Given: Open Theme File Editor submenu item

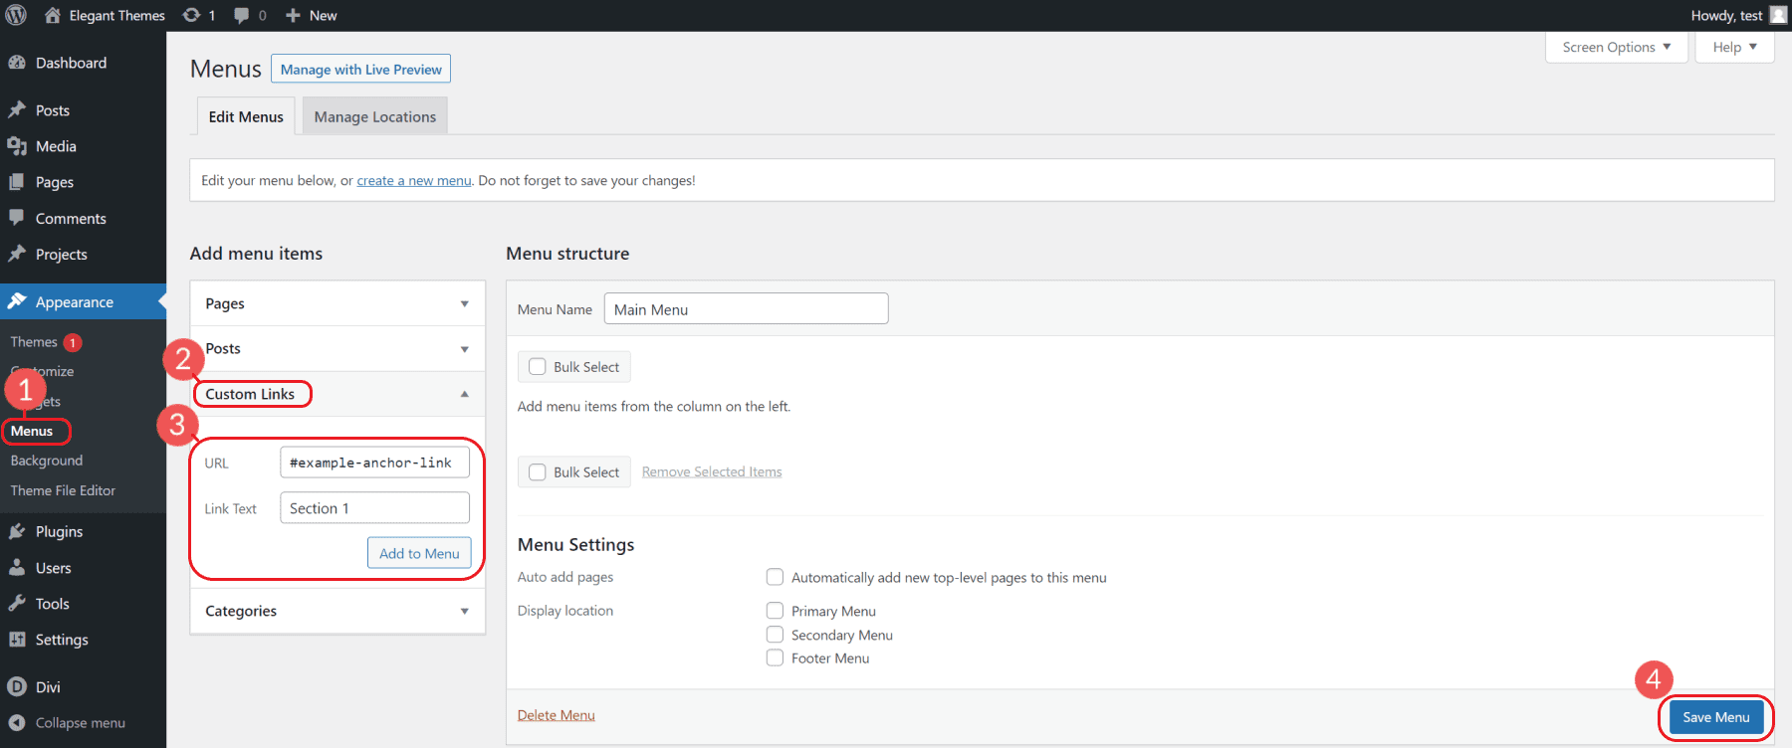Looking at the screenshot, I should pyautogui.click(x=63, y=490).
